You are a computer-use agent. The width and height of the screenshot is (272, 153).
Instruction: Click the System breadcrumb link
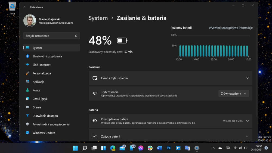98,18
